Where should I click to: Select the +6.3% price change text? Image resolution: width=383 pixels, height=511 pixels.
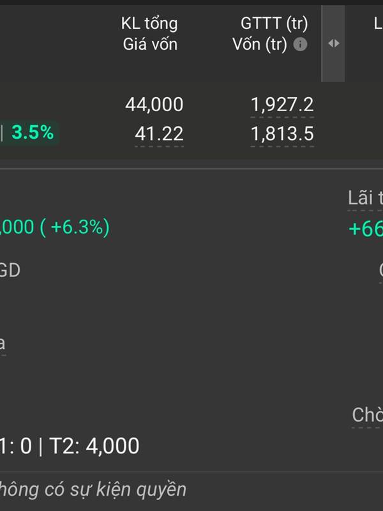(x=75, y=227)
